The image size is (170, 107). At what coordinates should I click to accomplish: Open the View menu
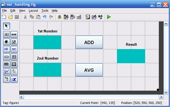pos(22,11)
